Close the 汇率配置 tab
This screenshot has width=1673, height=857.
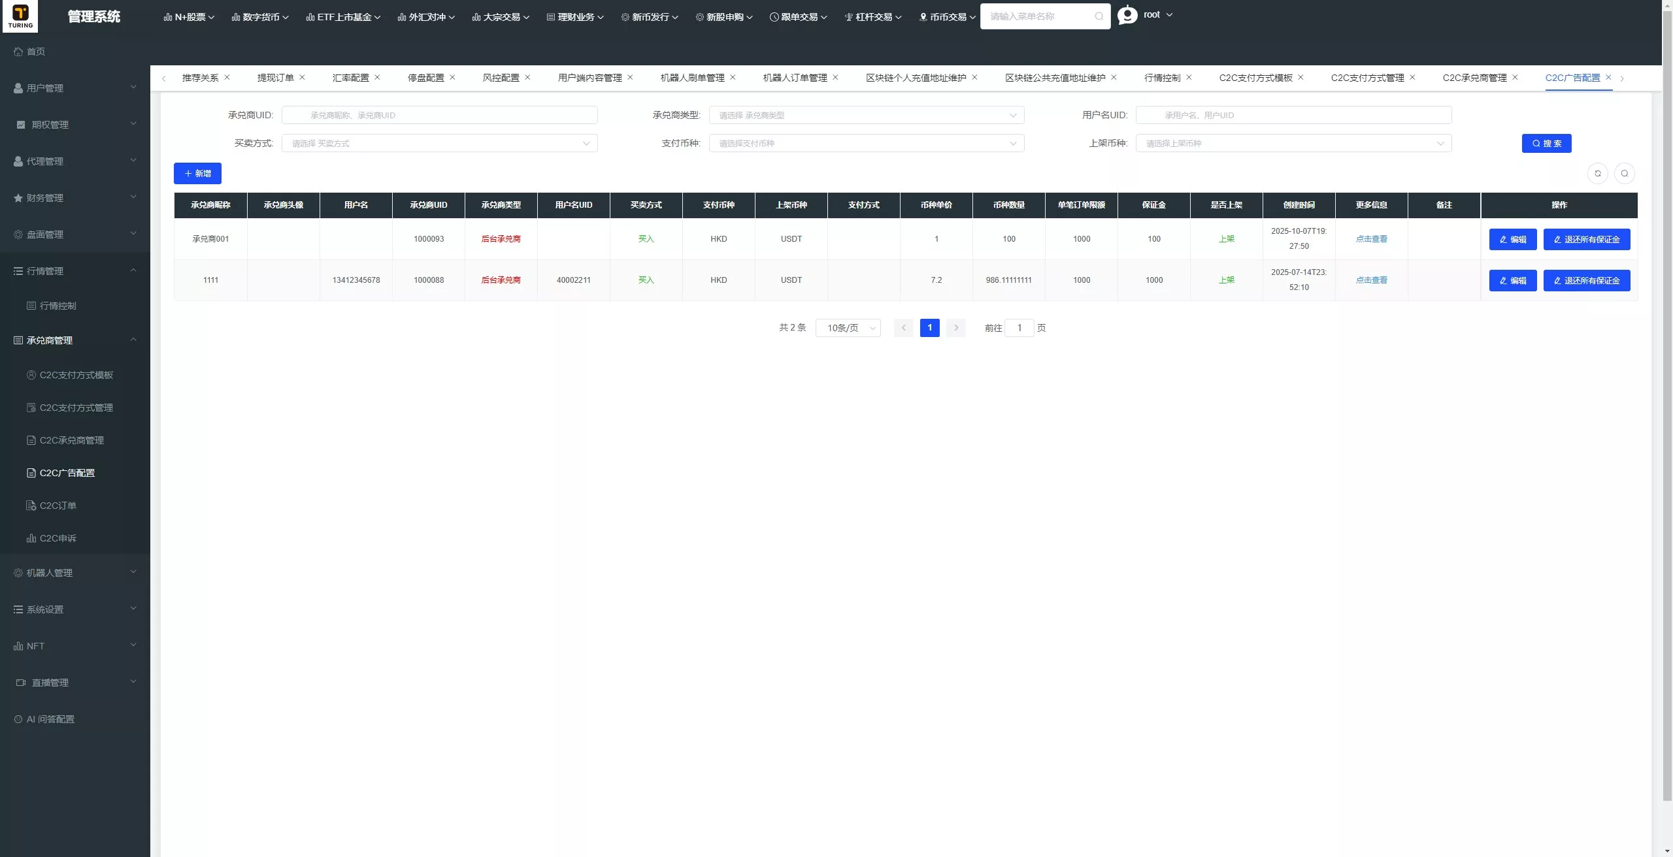[x=377, y=77]
